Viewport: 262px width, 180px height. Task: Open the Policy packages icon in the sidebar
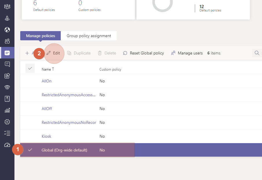click(7, 99)
